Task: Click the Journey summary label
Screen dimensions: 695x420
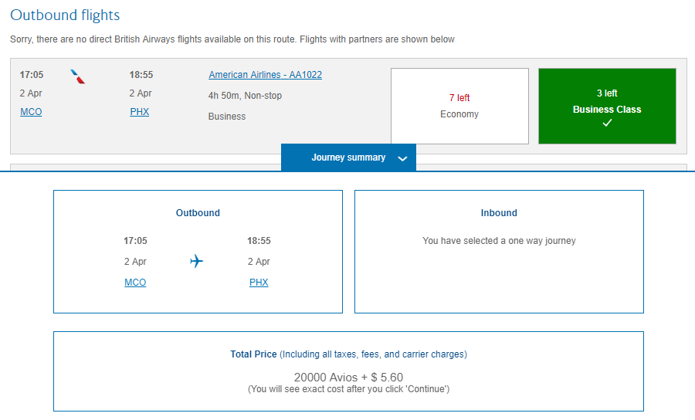Action: pos(348,157)
